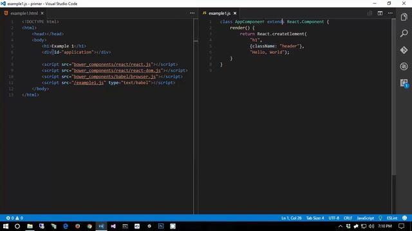This screenshot has height=231, width=412.
Task: Send feedback via the smiley icon
Action: pos(405,218)
